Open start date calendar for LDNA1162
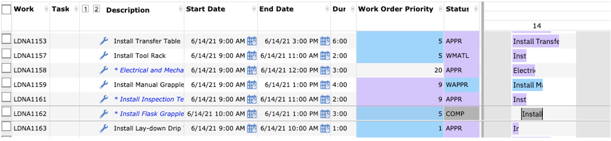The image size is (611, 141). (252, 114)
